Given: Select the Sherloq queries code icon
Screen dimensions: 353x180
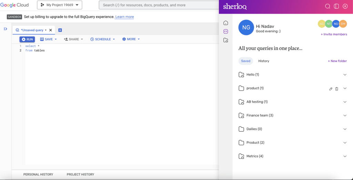Looking at the screenshot, I should 225,32.
